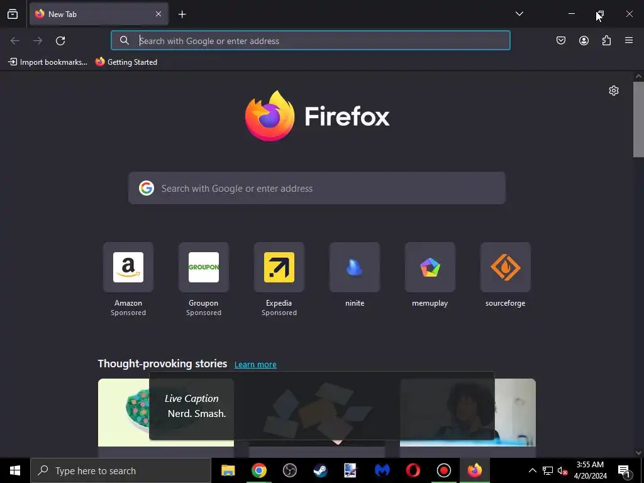Viewport: 644px width, 483px height.
Task: Open the network status tray icon
Action: click(x=548, y=470)
